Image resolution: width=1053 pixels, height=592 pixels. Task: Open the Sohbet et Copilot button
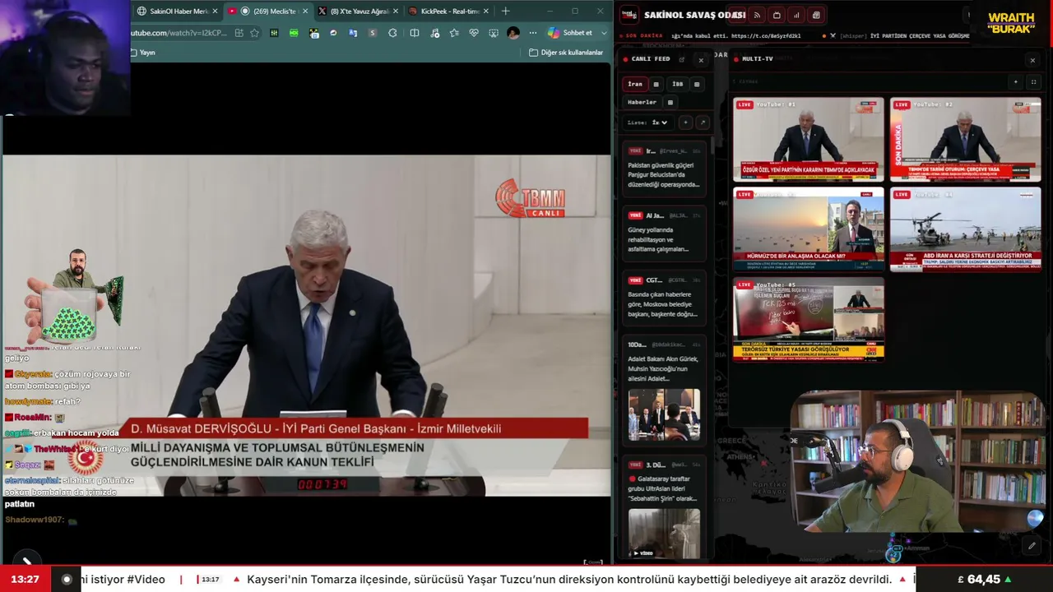[570, 33]
